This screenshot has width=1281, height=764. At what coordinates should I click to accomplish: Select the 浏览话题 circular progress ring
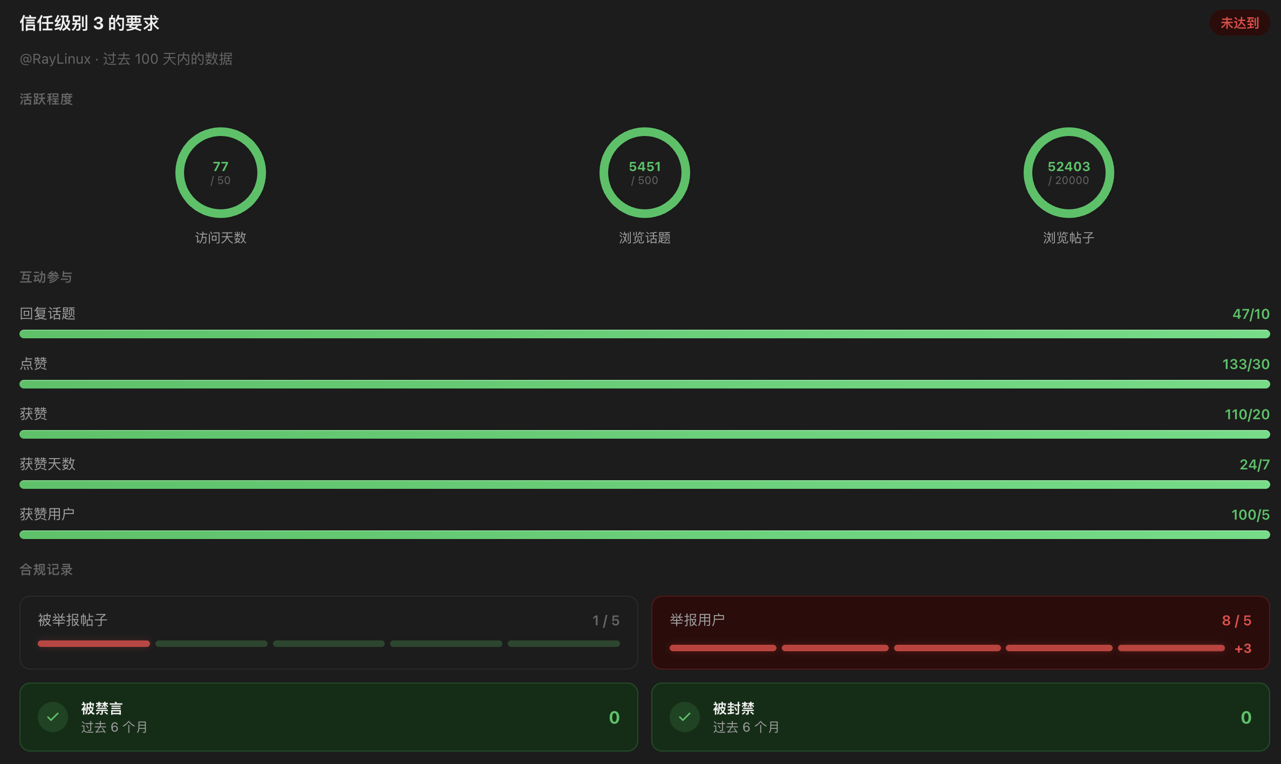point(645,173)
